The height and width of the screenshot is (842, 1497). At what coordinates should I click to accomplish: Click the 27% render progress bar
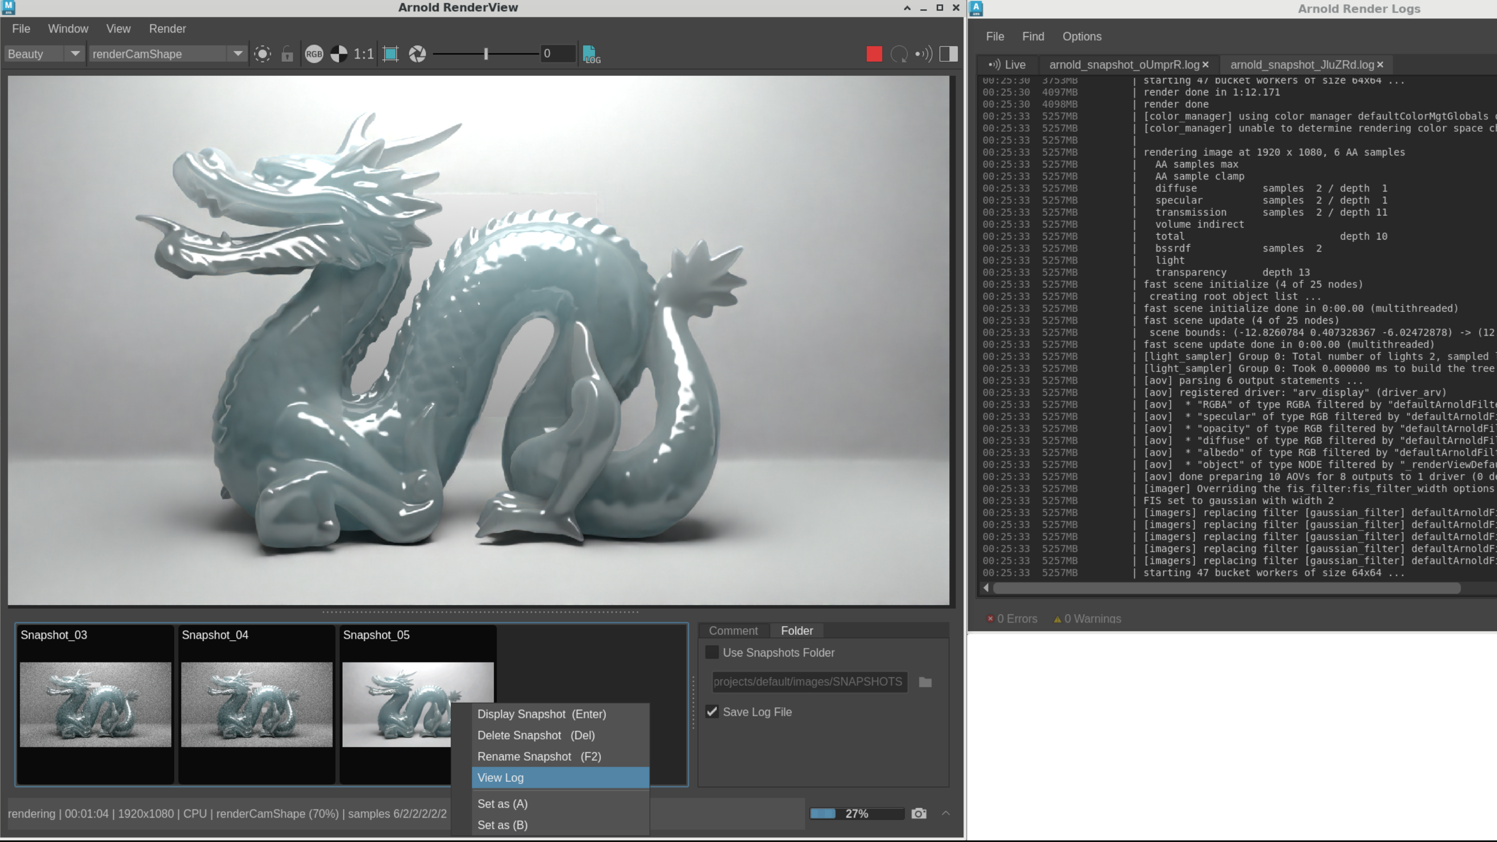coord(857,813)
